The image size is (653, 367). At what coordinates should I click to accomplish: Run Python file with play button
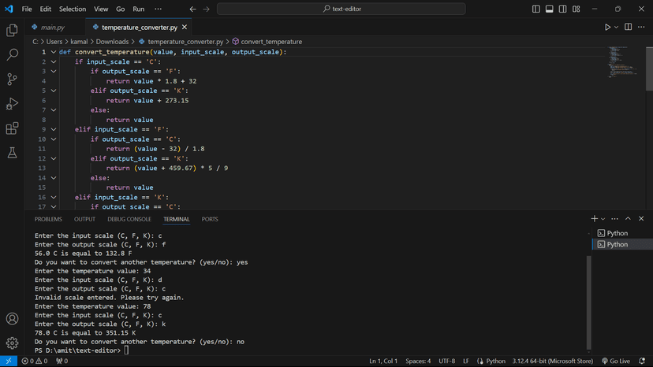point(607,27)
